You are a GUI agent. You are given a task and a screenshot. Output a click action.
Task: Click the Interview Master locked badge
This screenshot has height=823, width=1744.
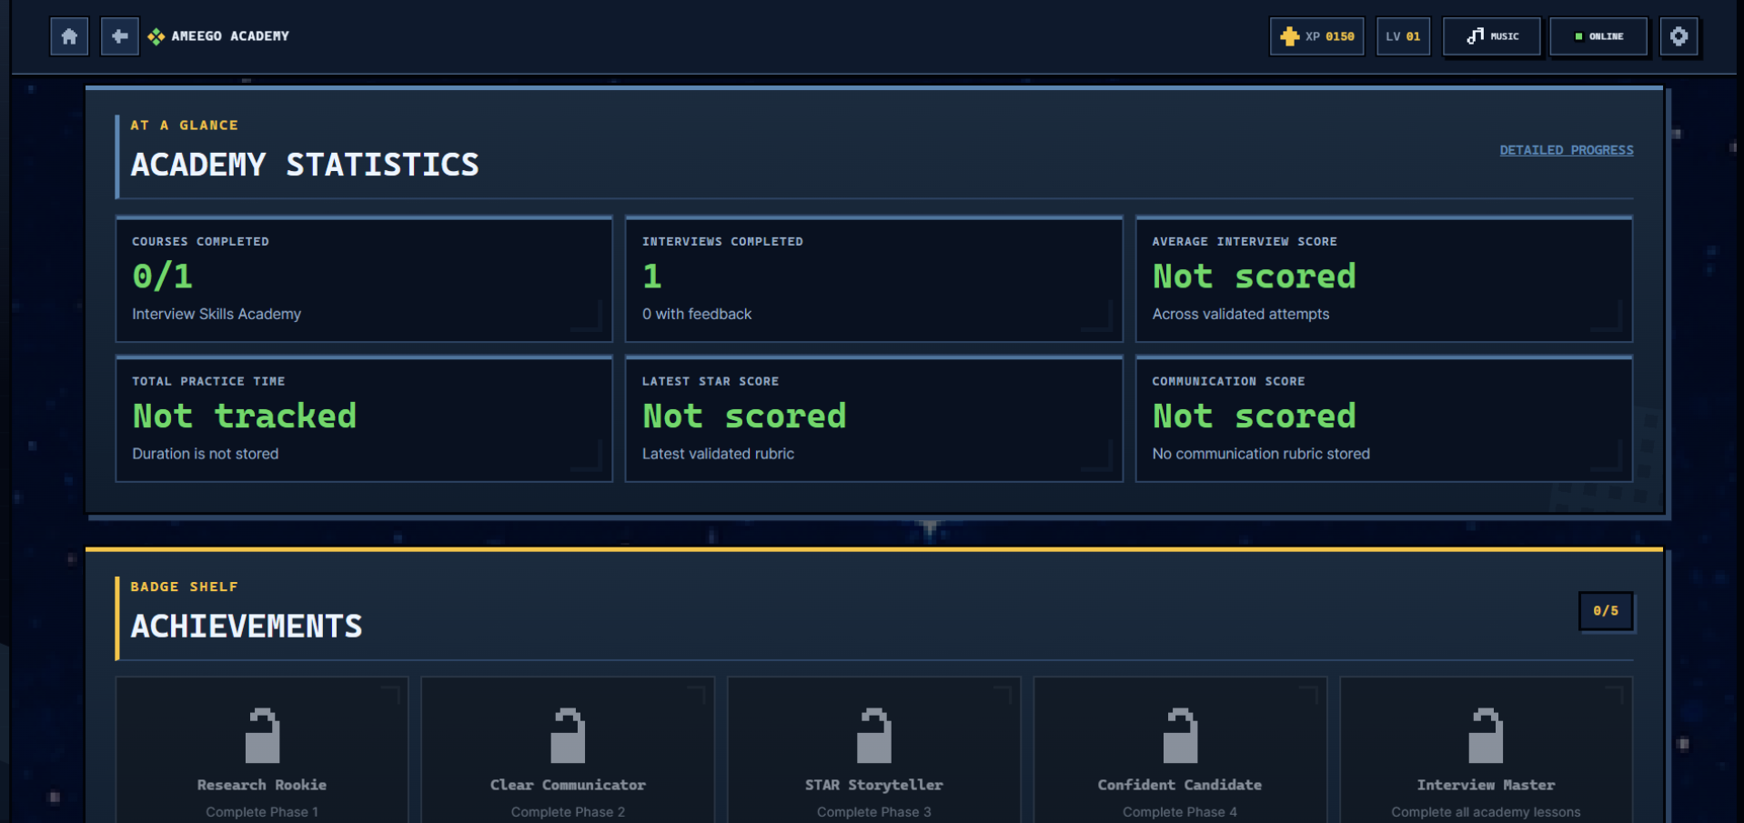click(x=1486, y=750)
